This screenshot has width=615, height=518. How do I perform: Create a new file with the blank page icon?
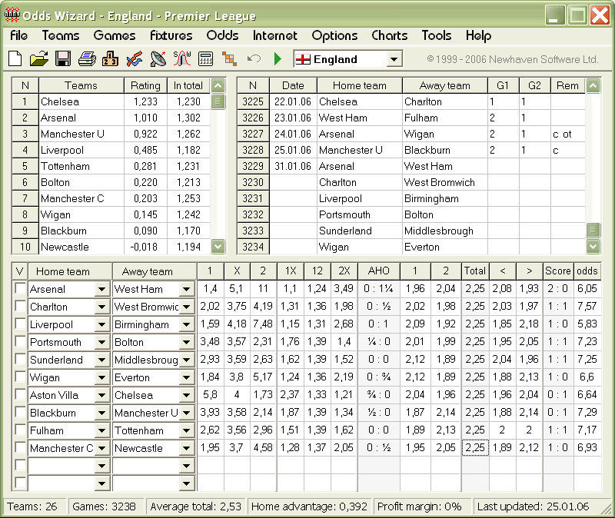(x=15, y=59)
